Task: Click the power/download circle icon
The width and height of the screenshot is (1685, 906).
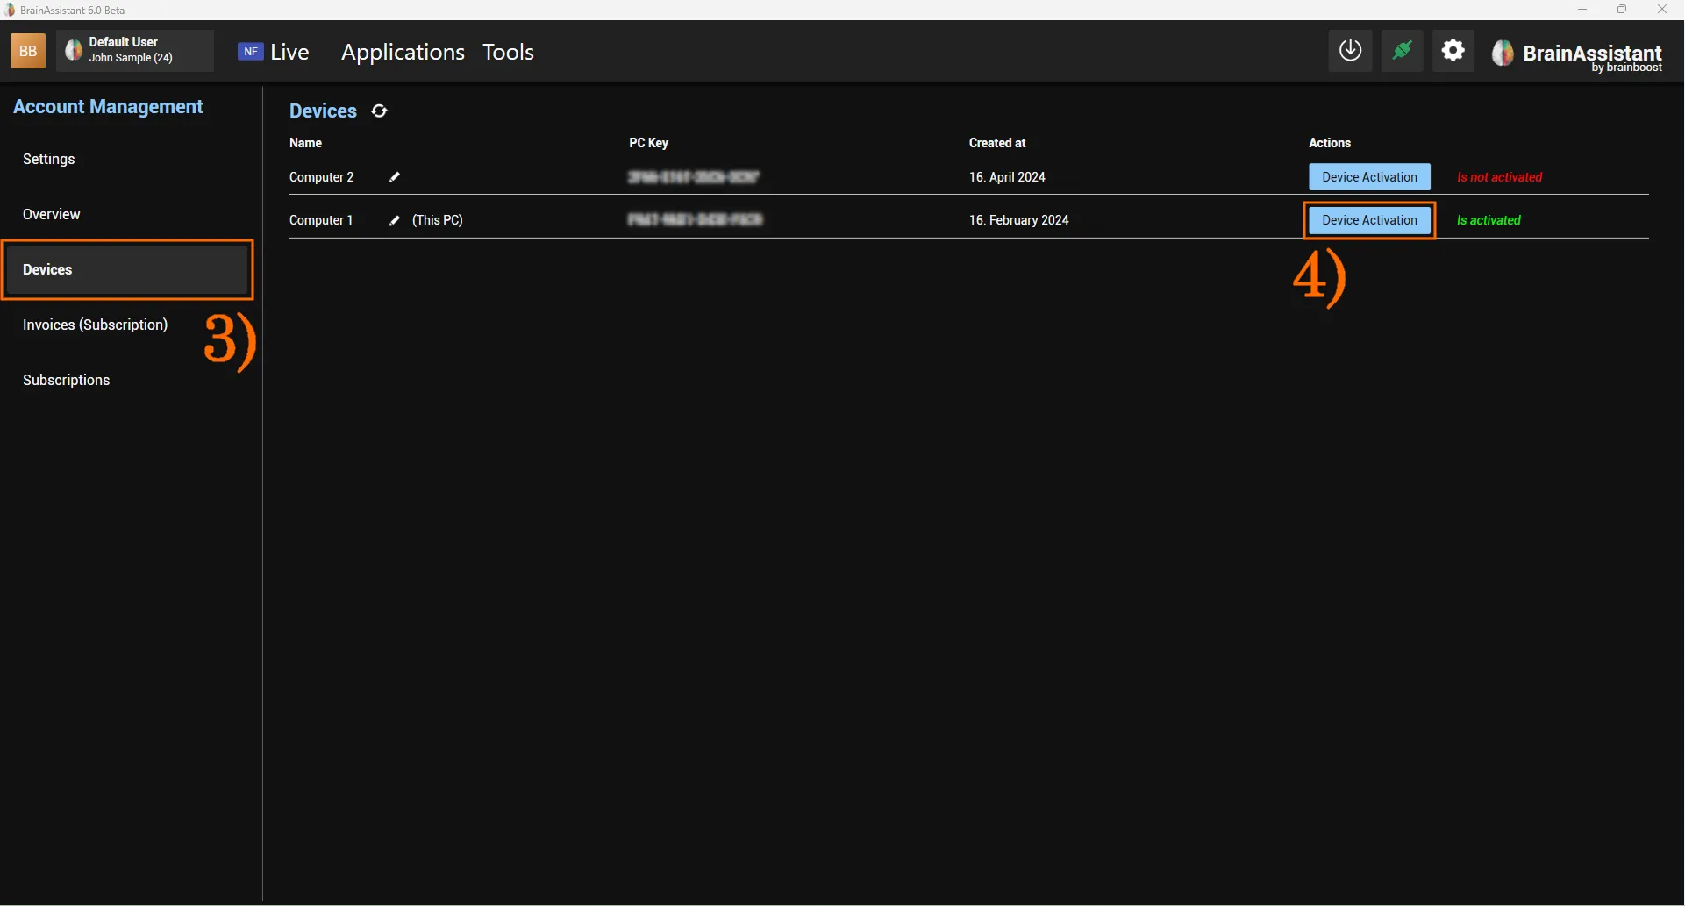Action: click(1350, 51)
